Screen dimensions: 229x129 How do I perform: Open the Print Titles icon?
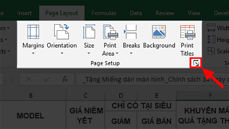(x=188, y=32)
